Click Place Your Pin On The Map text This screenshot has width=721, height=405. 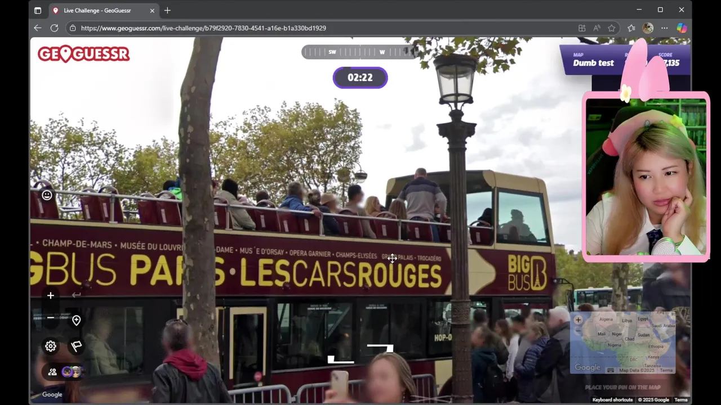[x=623, y=387]
